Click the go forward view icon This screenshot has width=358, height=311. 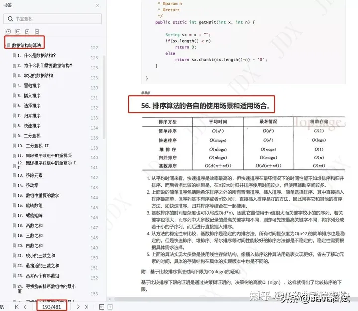(x=110, y=307)
